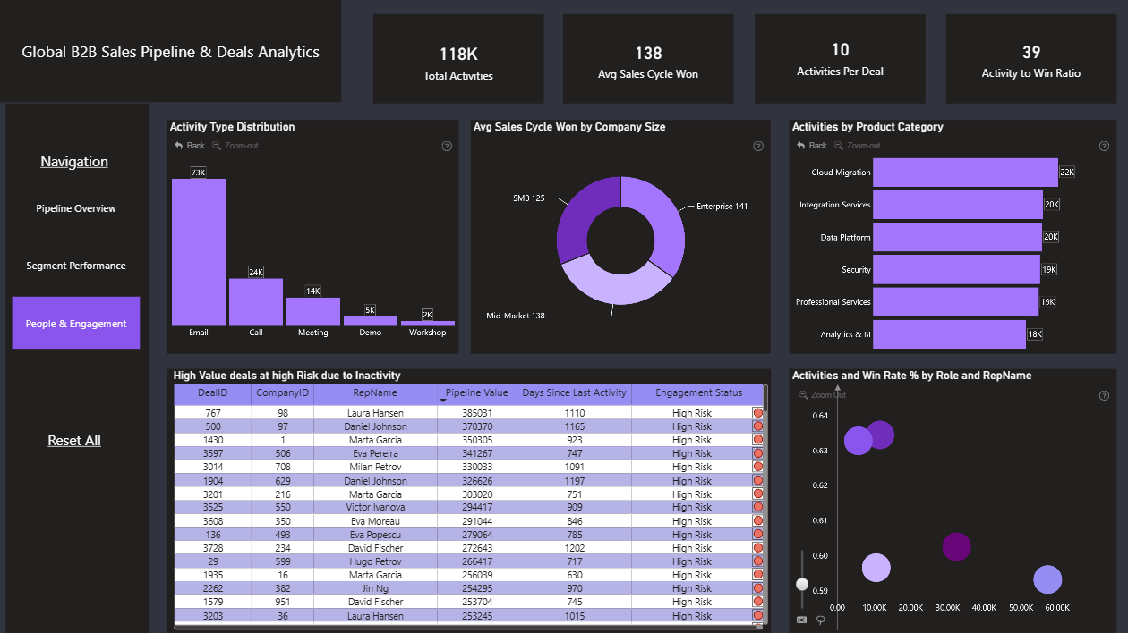1128x633 pixels.
Task: Select the Integration Services bar
Action: point(958,205)
